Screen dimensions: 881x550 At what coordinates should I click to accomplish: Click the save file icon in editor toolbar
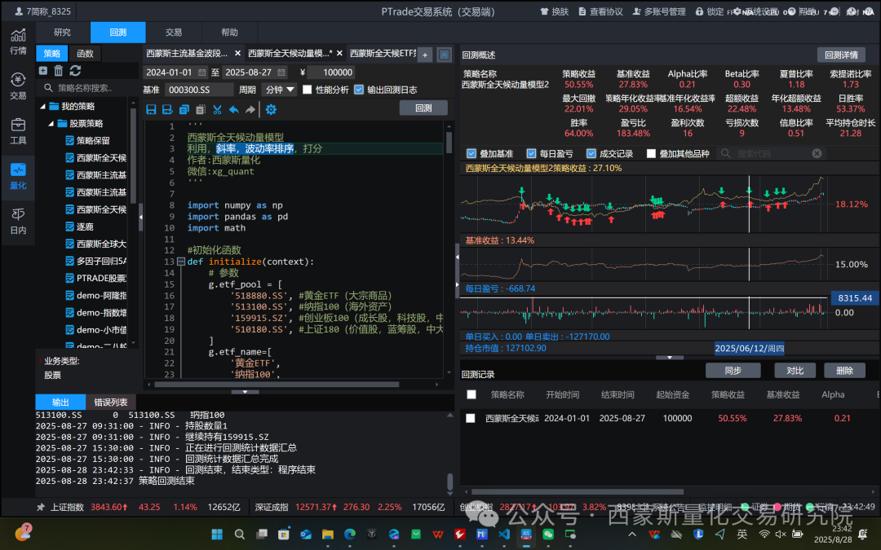point(151,109)
